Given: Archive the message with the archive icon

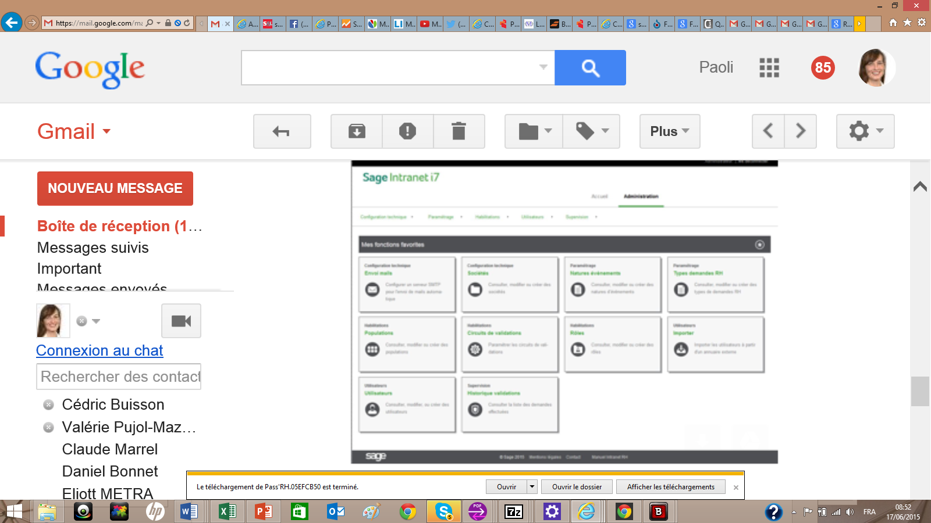Looking at the screenshot, I should [357, 131].
